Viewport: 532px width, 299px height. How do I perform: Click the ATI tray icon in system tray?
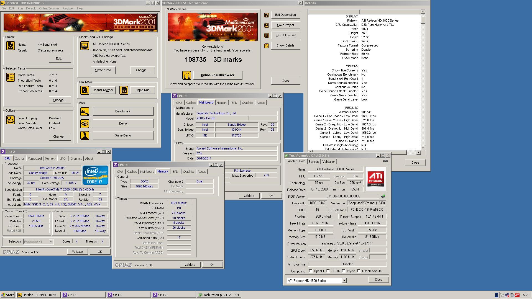point(517,295)
